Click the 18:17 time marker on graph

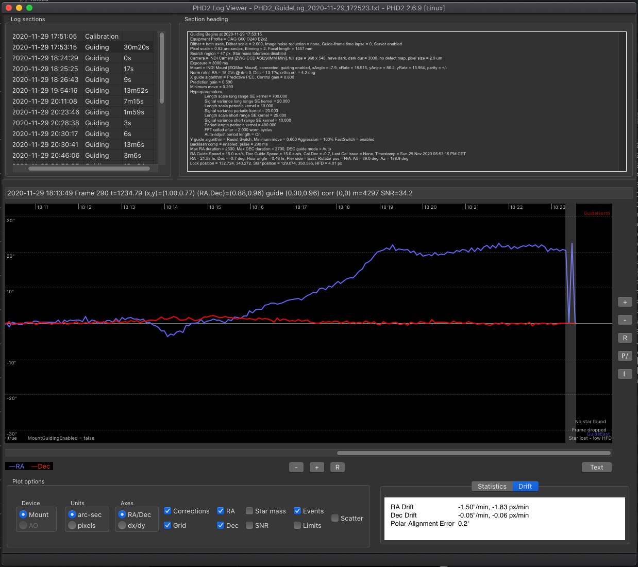tap(301, 207)
